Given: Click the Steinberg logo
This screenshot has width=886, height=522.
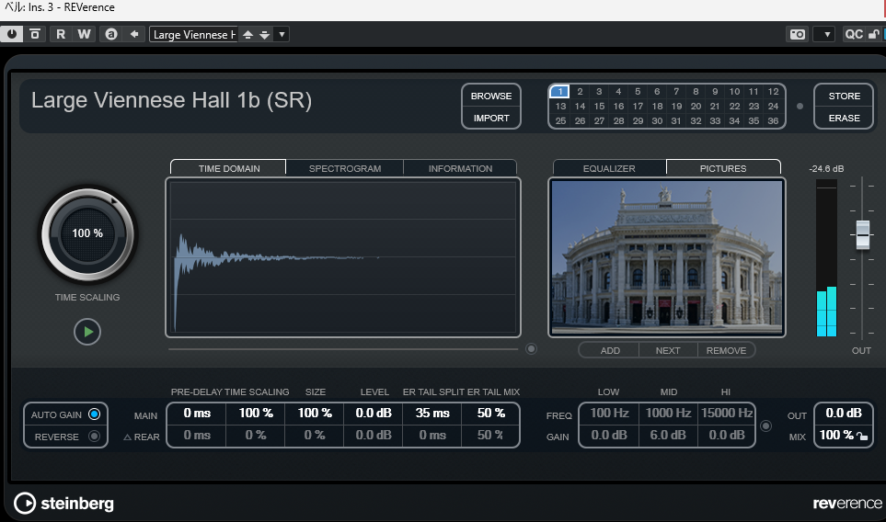Looking at the screenshot, I should click(x=63, y=503).
